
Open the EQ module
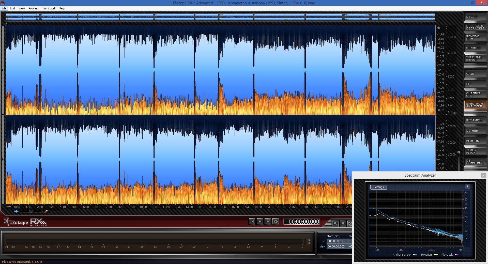point(475,84)
